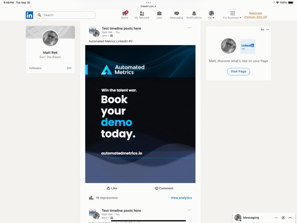Click View analytics link

click(x=181, y=198)
